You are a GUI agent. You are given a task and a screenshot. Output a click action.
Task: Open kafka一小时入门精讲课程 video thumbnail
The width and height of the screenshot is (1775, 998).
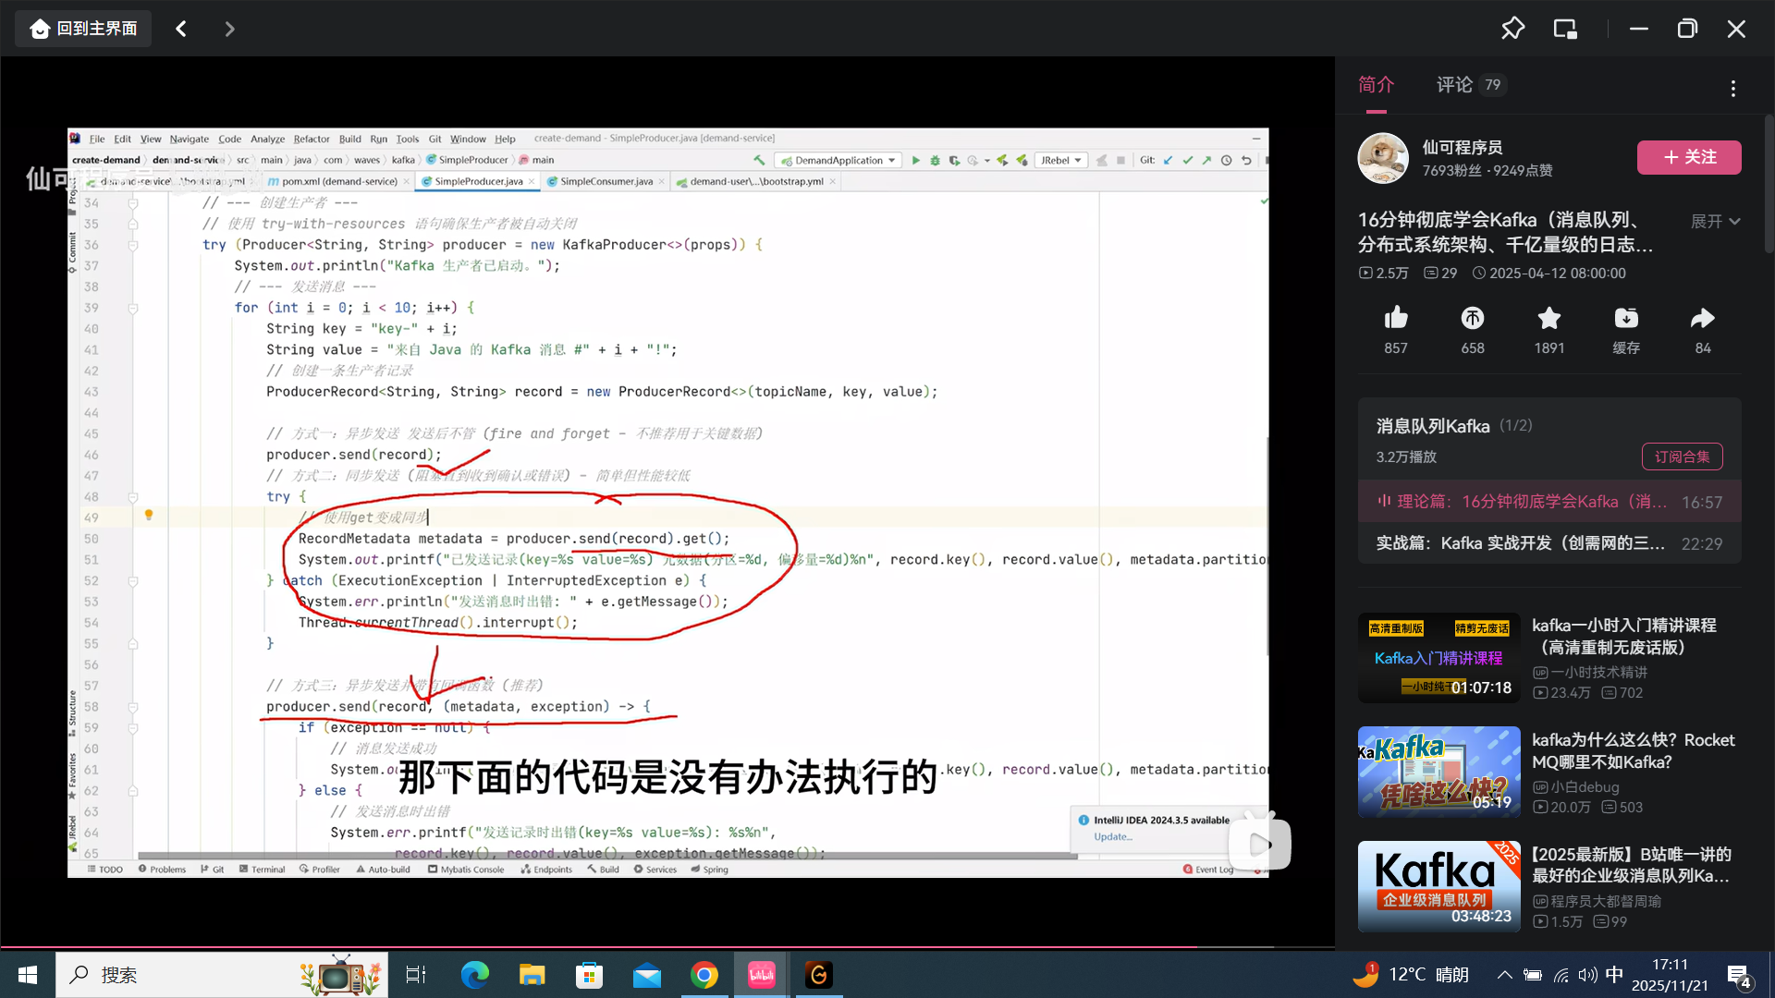point(1438,658)
